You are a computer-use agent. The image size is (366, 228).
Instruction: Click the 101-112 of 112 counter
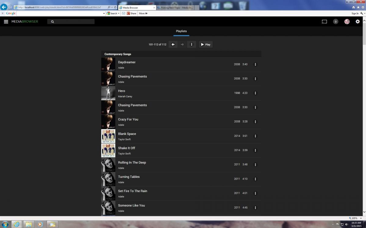(x=157, y=44)
